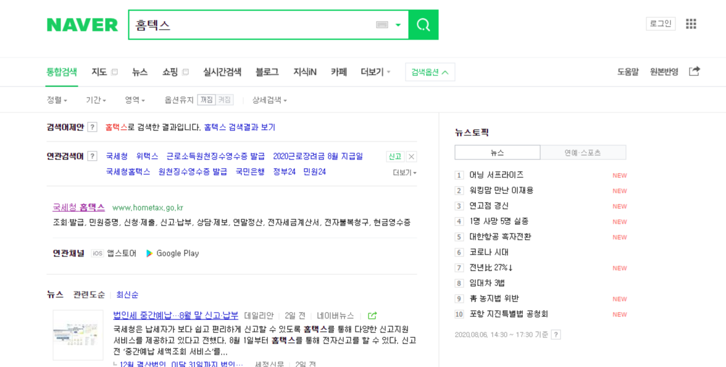Click related search 근로소득원천징수영수증 발급
Image resolution: width=726 pixels, height=367 pixels.
click(216, 156)
